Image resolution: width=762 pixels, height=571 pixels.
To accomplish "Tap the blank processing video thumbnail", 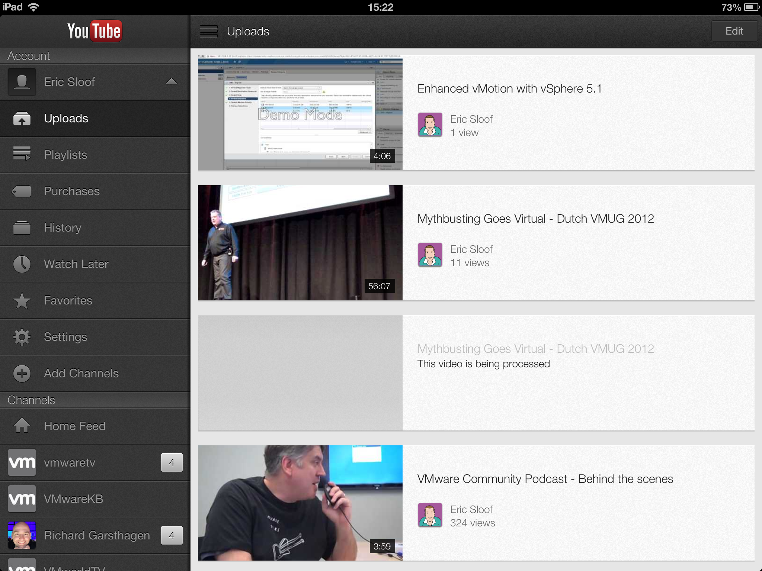I will point(300,373).
